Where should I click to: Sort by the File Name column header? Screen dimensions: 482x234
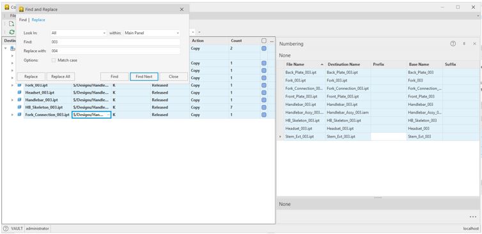tap(305, 64)
